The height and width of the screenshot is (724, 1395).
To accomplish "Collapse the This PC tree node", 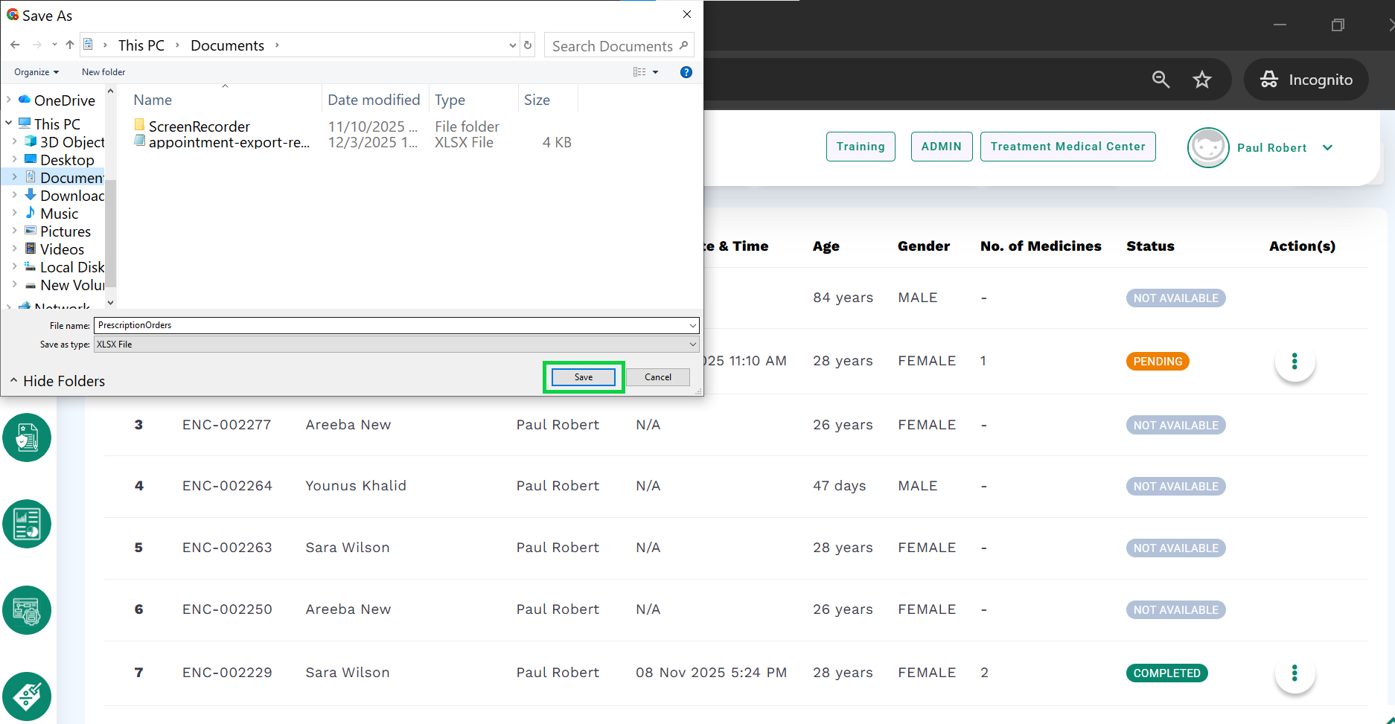I will pos(9,124).
